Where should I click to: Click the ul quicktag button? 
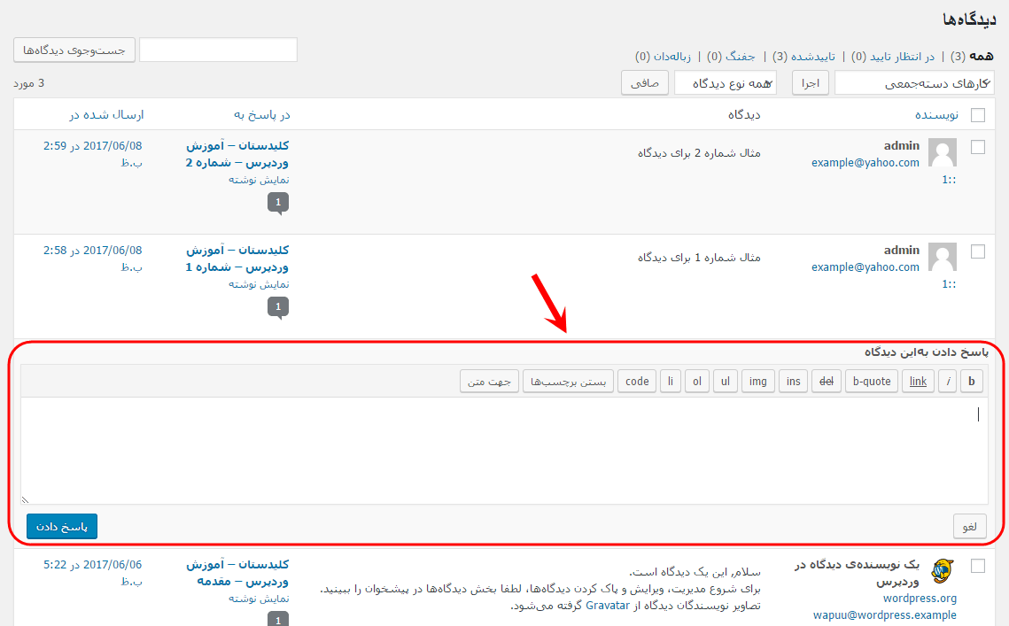point(726,382)
